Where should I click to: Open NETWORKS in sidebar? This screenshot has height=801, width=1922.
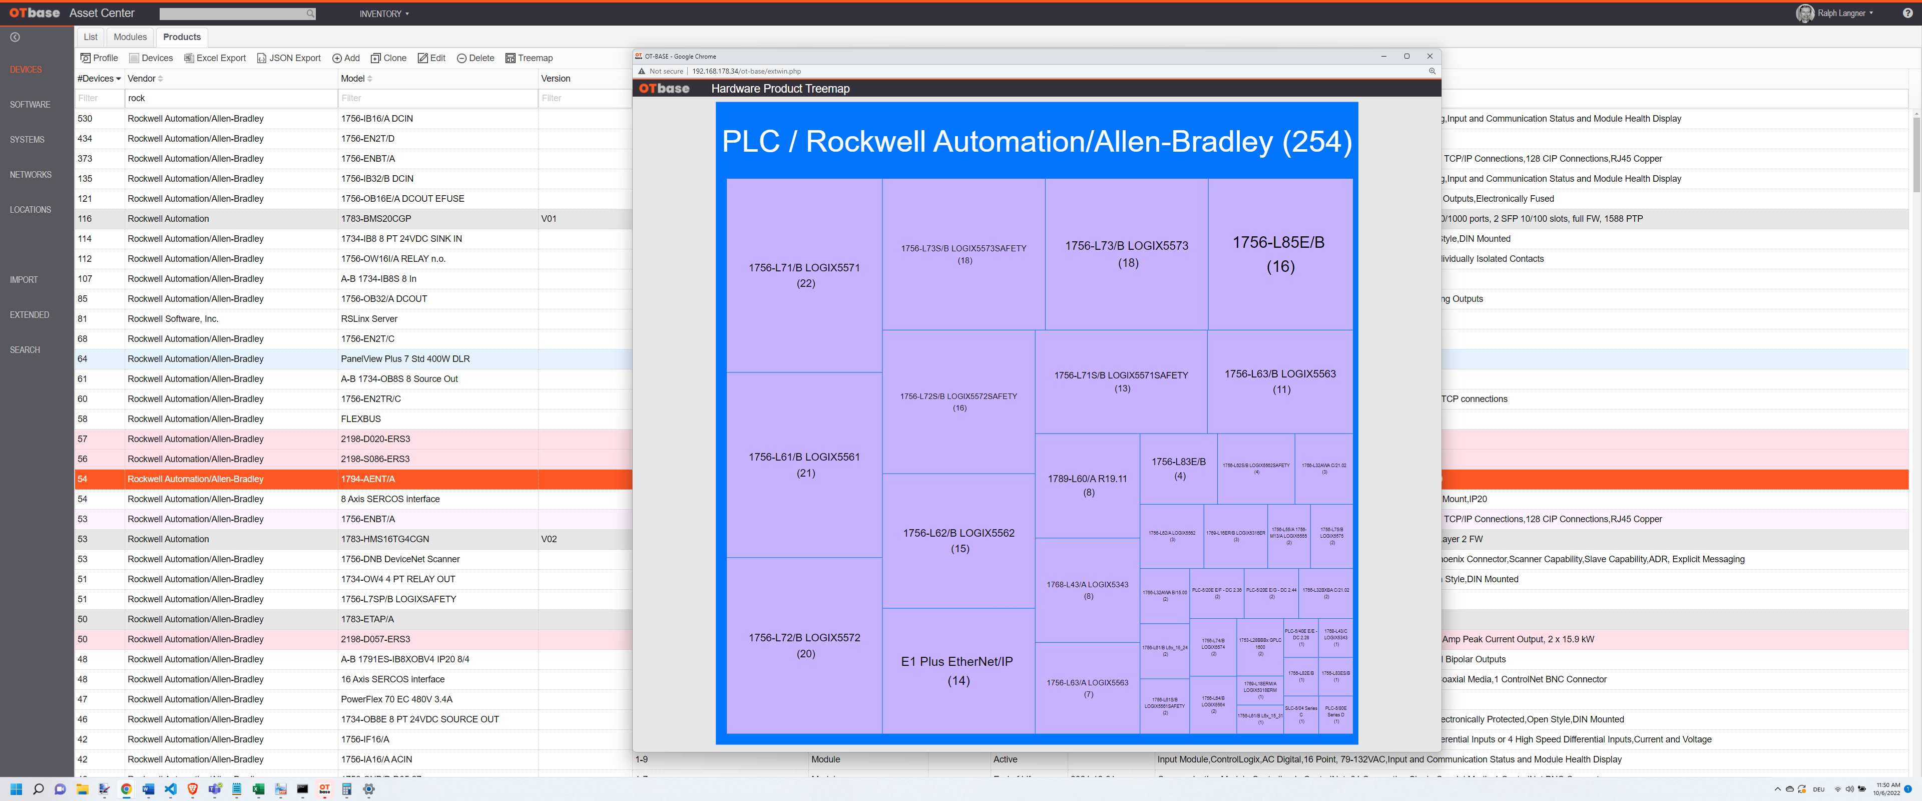pos(31,175)
